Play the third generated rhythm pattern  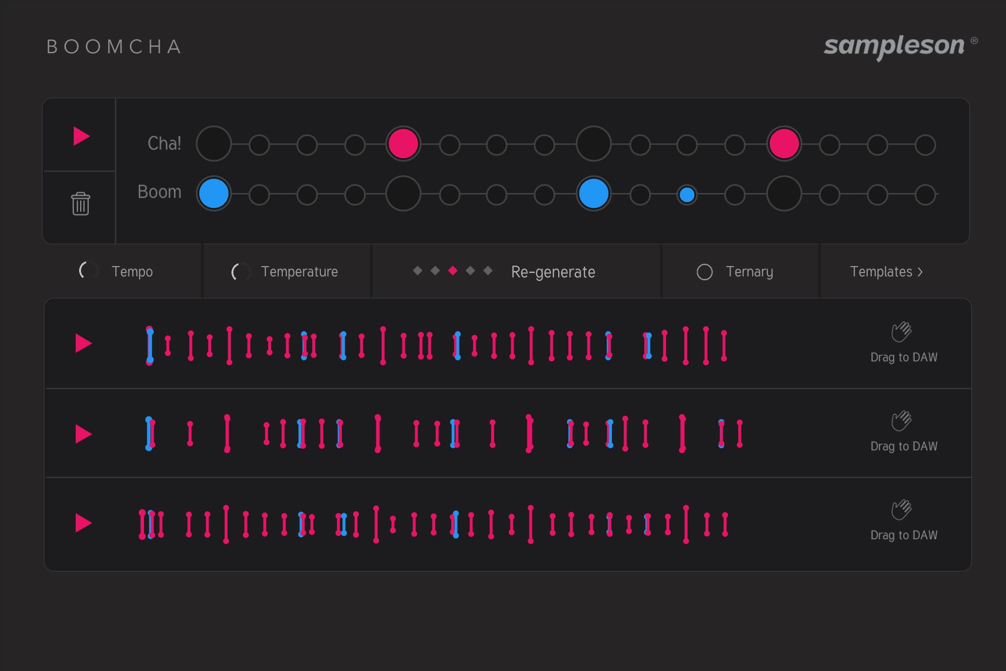(x=84, y=522)
